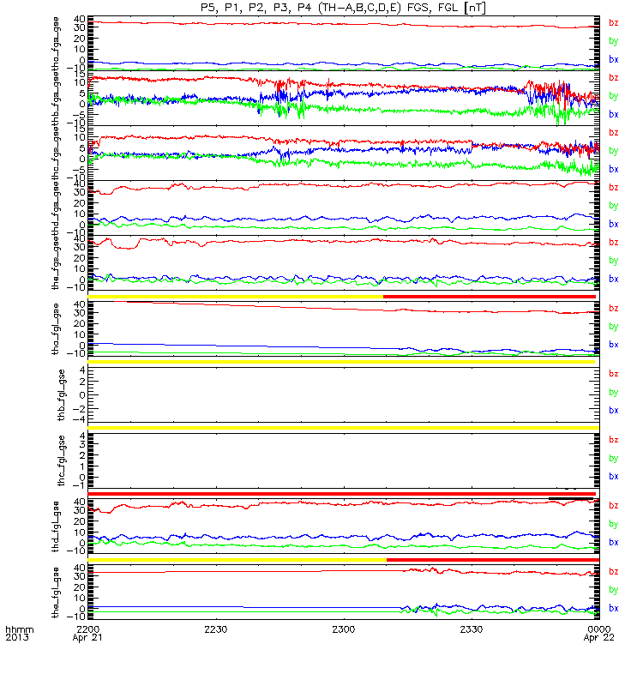
Task: Choose the 'bx' legend of the thd_fgs_gse panel
Action: pyautogui.click(x=613, y=224)
